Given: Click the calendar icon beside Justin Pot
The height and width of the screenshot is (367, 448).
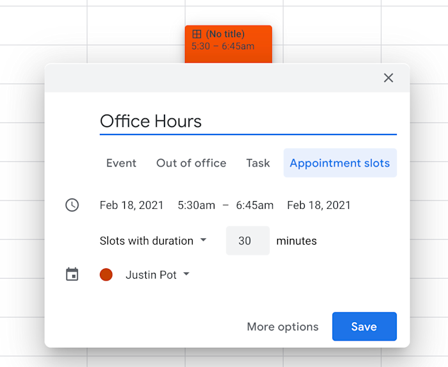Looking at the screenshot, I should (x=72, y=274).
